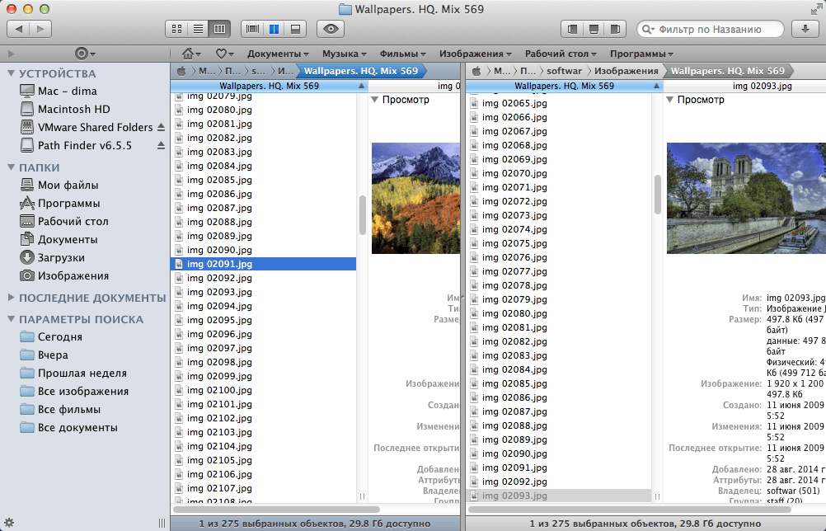This screenshot has width=826, height=531.
Task: Click the Apple icon in left pane path bar
Action: click(181, 71)
